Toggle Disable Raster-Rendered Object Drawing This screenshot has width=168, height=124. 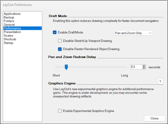(x=60, y=49)
